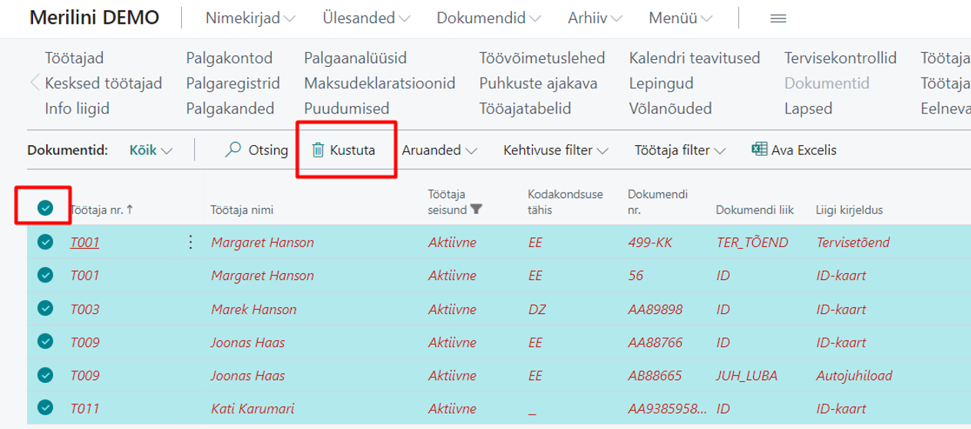
Task: Click the AA9385958 document number cell
Action: click(x=665, y=409)
